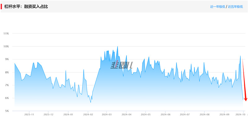Select the 2023-12 date label
The height and width of the screenshot is (119, 248).
(48, 114)
